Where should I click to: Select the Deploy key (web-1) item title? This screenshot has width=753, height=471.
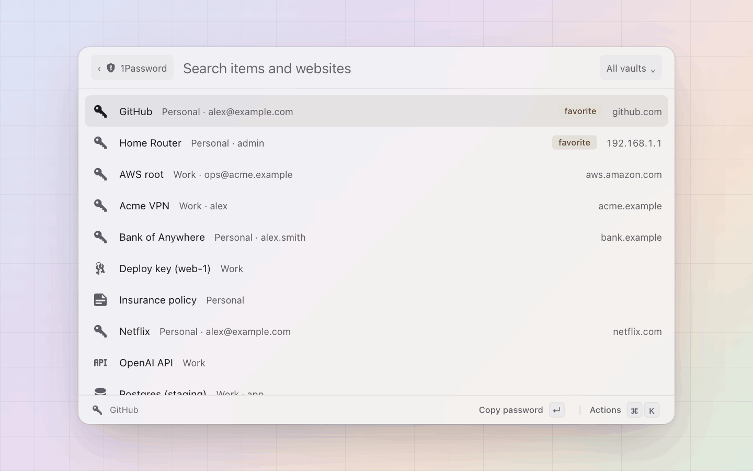165,268
